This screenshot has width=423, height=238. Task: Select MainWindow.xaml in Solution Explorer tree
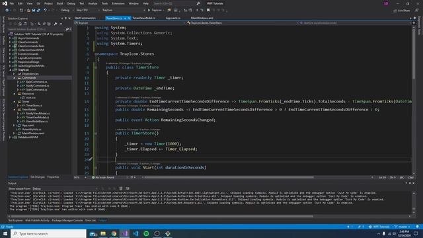coord(33,134)
